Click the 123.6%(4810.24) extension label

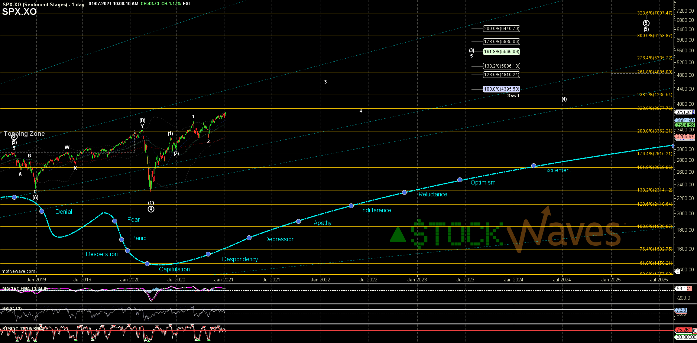(x=501, y=75)
